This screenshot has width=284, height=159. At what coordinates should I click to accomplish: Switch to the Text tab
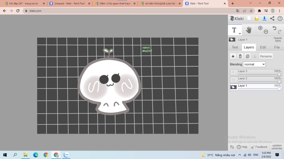click(235, 47)
